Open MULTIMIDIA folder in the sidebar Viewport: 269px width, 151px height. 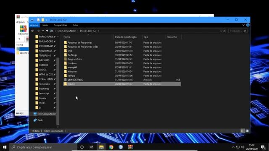click(45, 51)
